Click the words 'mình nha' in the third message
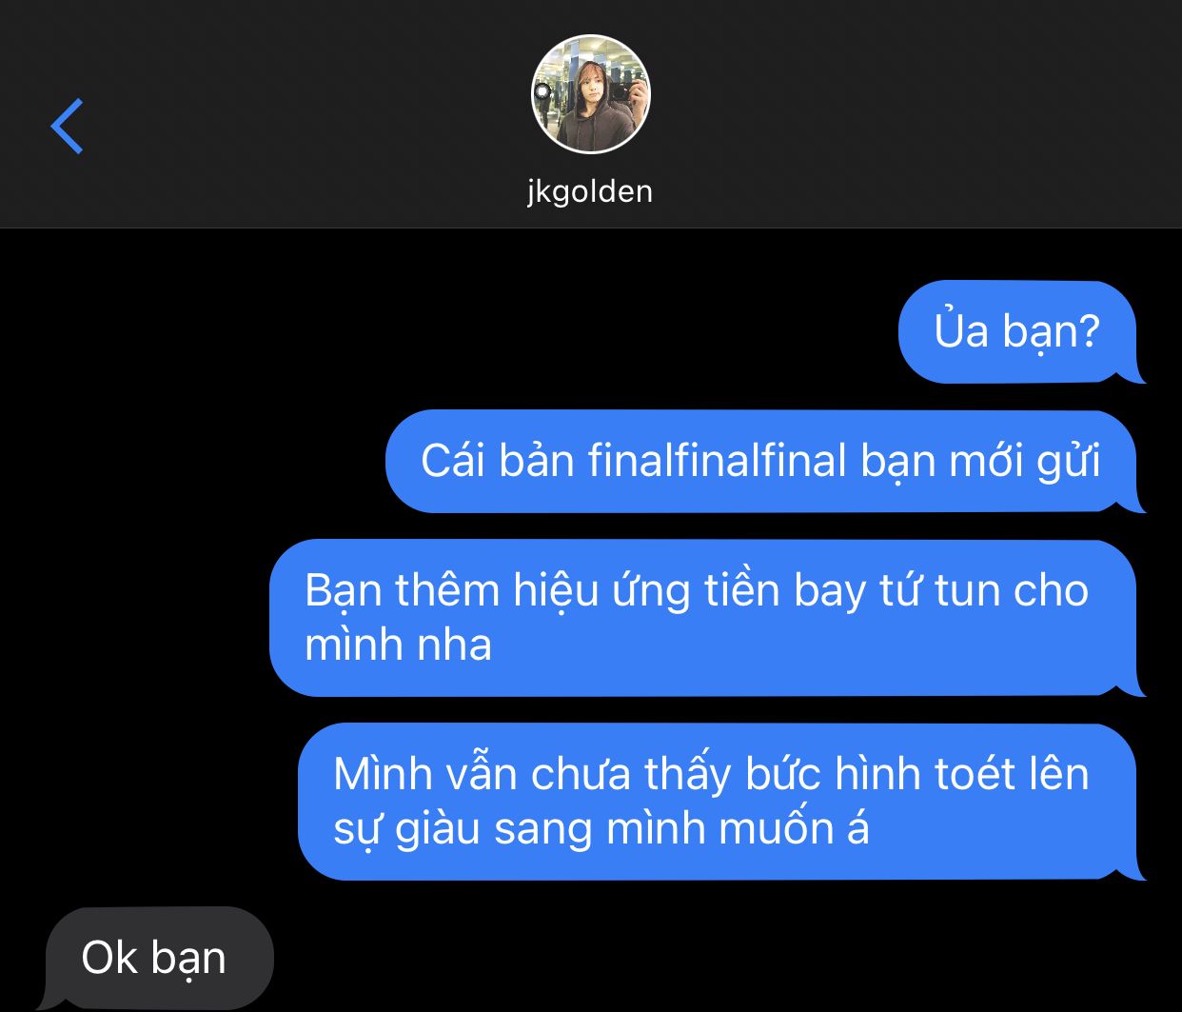 point(399,645)
